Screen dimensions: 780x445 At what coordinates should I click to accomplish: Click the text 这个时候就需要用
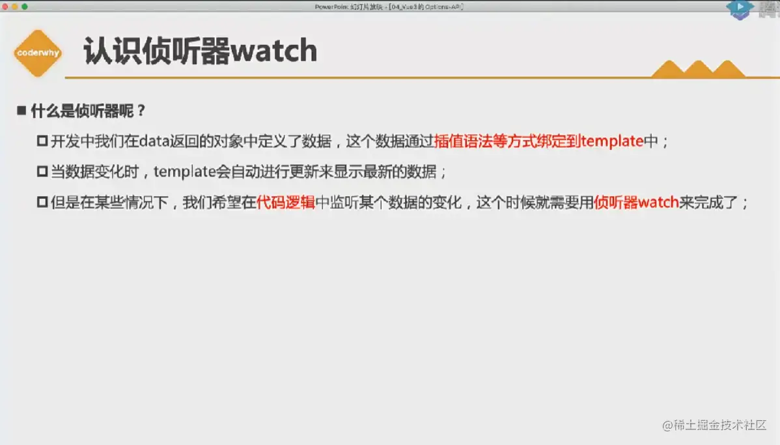[535, 203]
